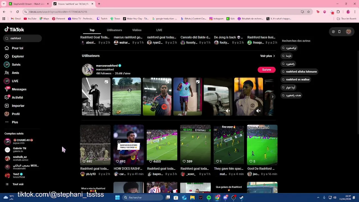Open the Windows Start menu
This screenshot has width=359, height=202.
118,198
